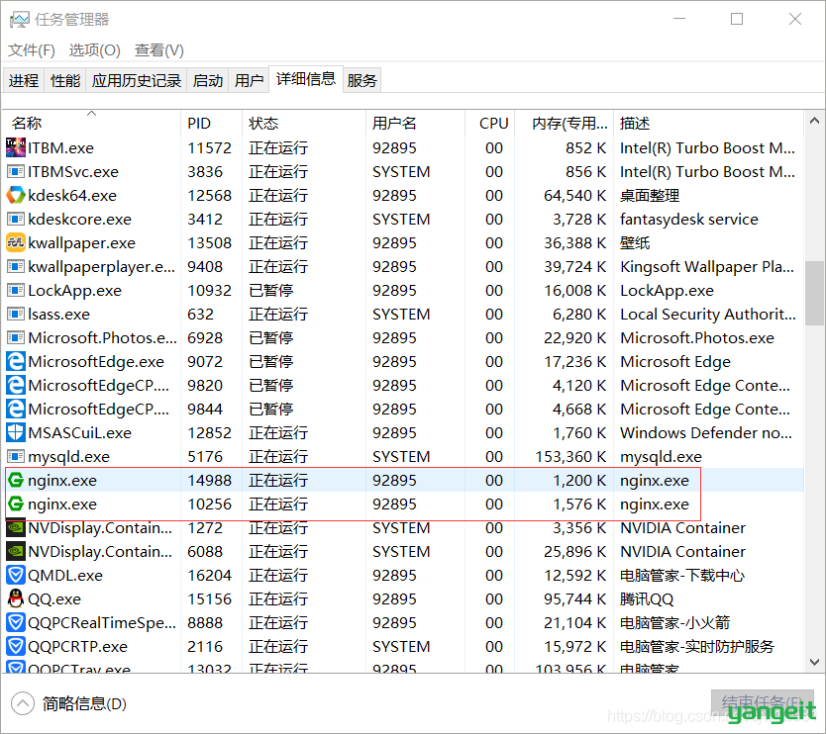Click the QQ.exe penguin icon
This screenshot has height=734, width=826.
(x=15, y=598)
